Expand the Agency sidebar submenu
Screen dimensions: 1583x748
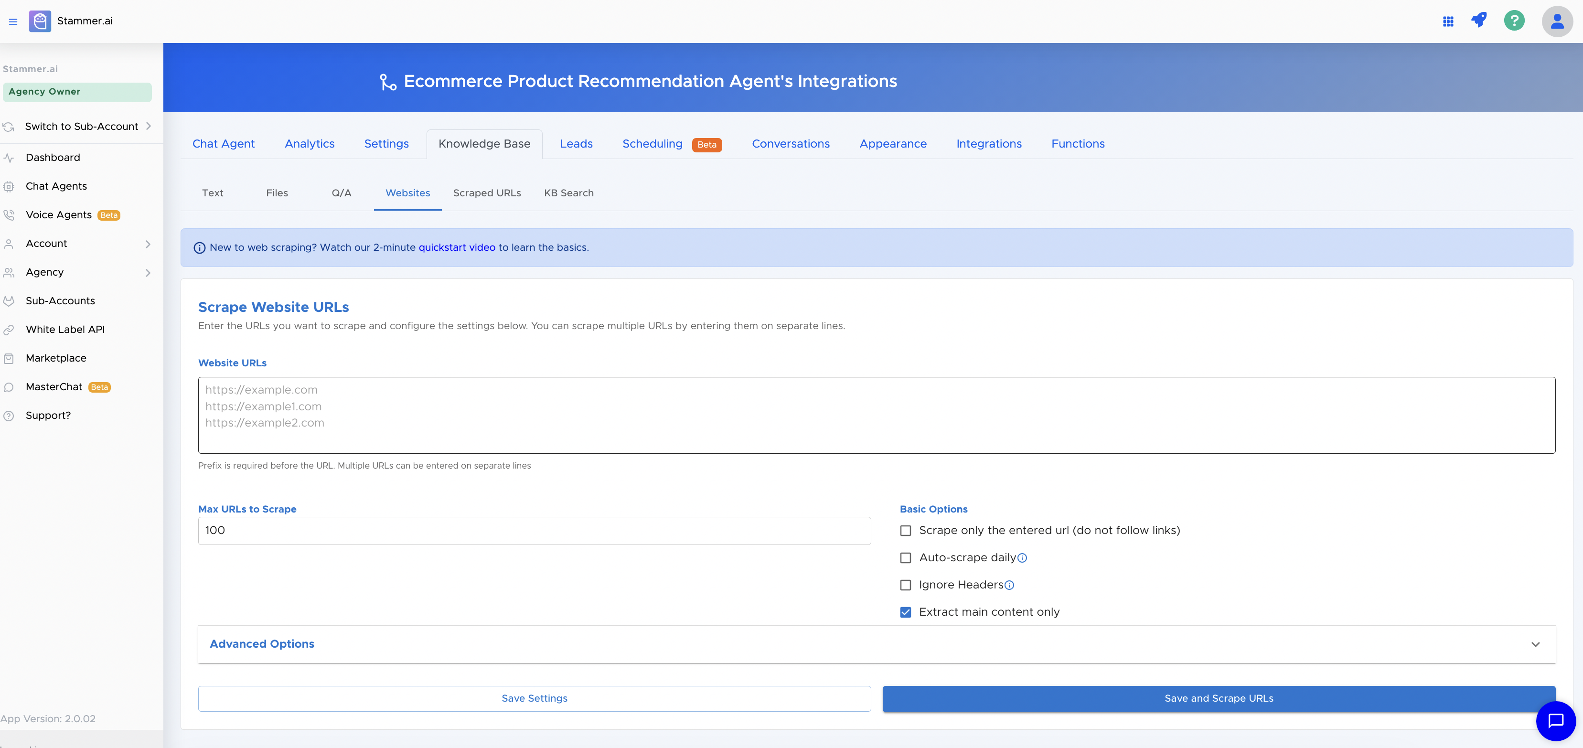148,272
